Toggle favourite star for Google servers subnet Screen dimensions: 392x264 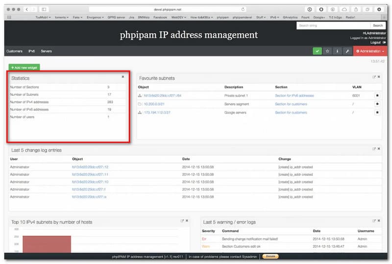pyautogui.click(x=377, y=112)
